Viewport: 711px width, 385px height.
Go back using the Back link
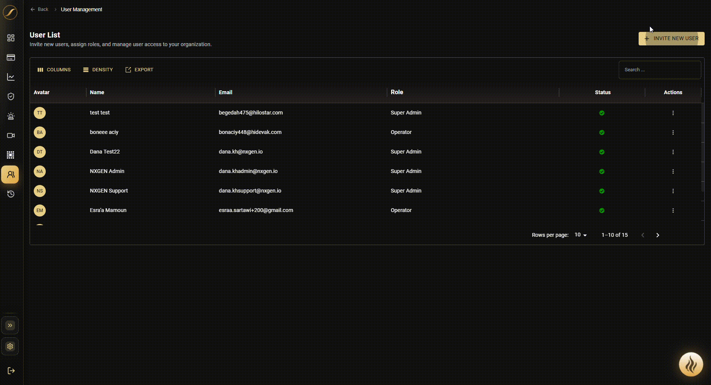[x=39, y=9]
